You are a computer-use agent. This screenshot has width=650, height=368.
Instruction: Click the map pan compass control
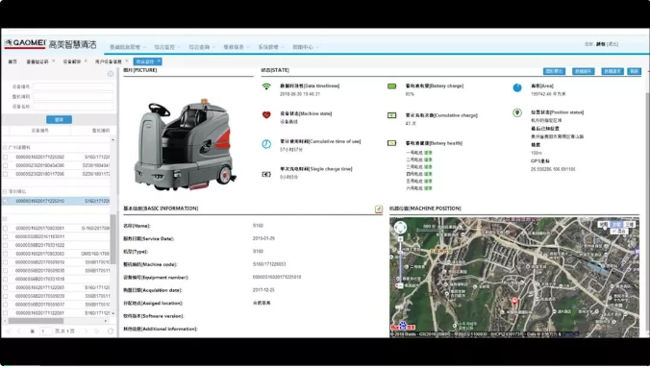(x=400, y=227)
